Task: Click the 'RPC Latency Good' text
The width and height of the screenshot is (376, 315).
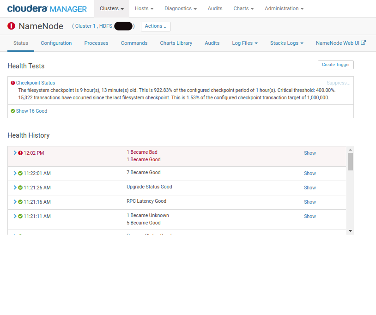Action: [146, 201]
